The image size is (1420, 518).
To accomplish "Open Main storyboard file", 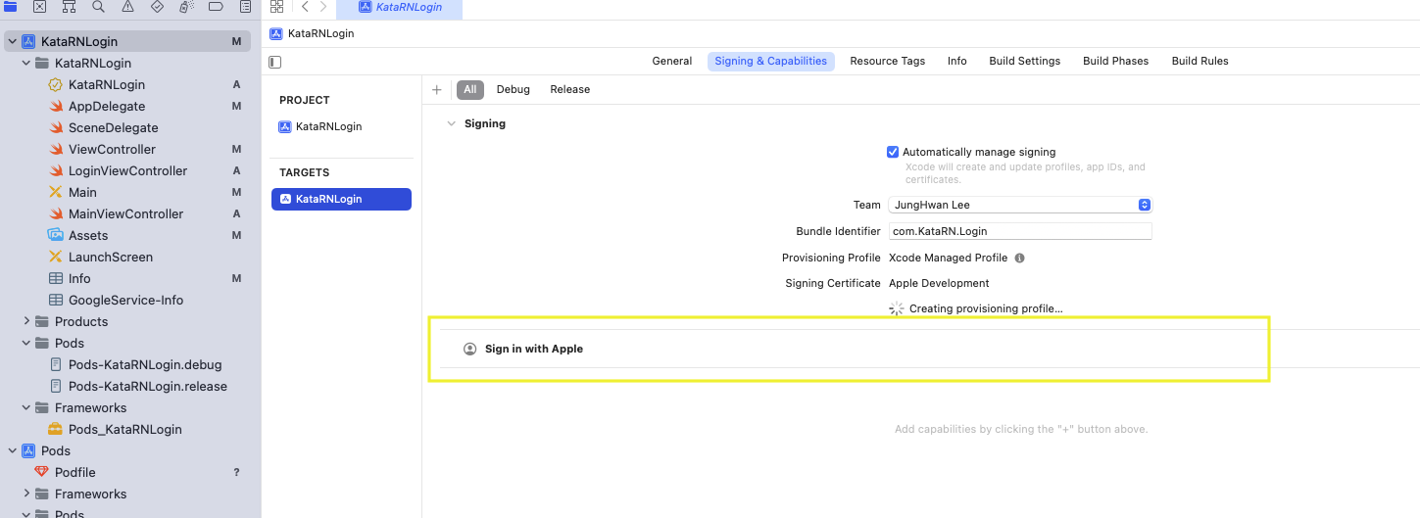I will click(82, 192).
